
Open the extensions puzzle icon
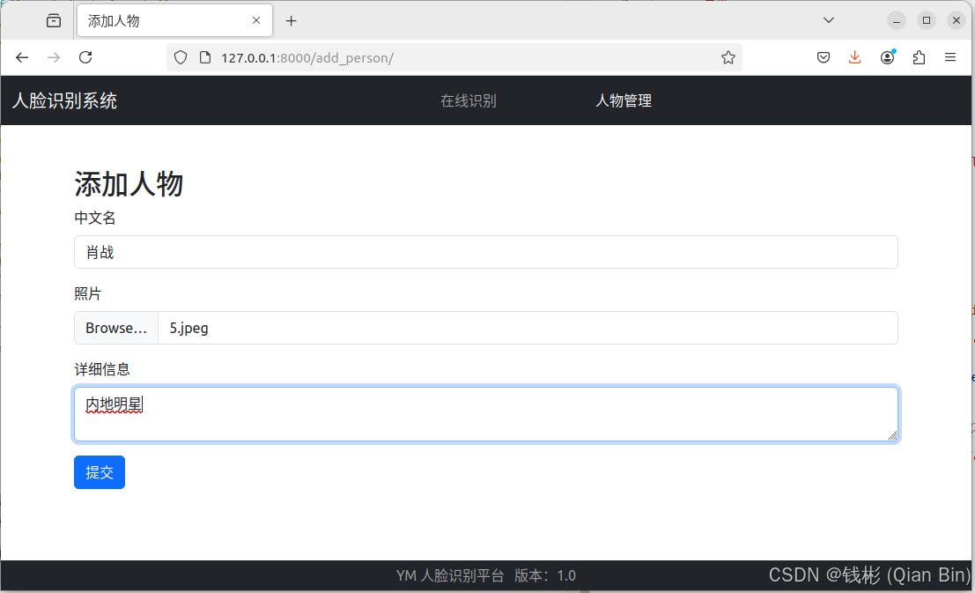click(x=919, y=58)
